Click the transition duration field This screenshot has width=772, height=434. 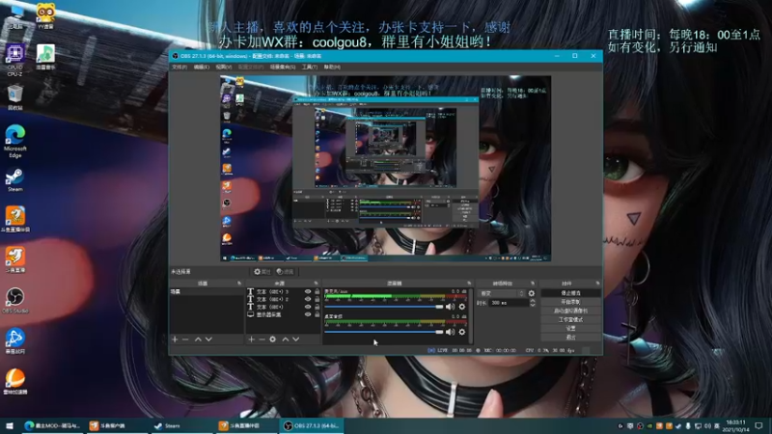tap(509, 303)
